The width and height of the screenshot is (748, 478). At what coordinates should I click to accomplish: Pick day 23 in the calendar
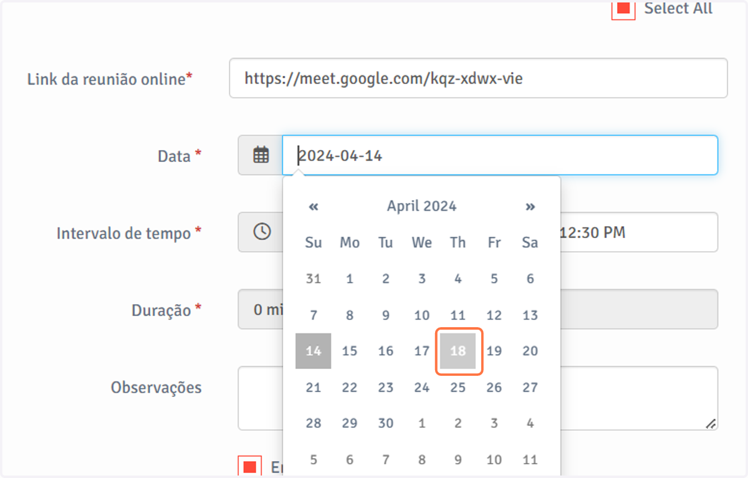tap(386, 387)
